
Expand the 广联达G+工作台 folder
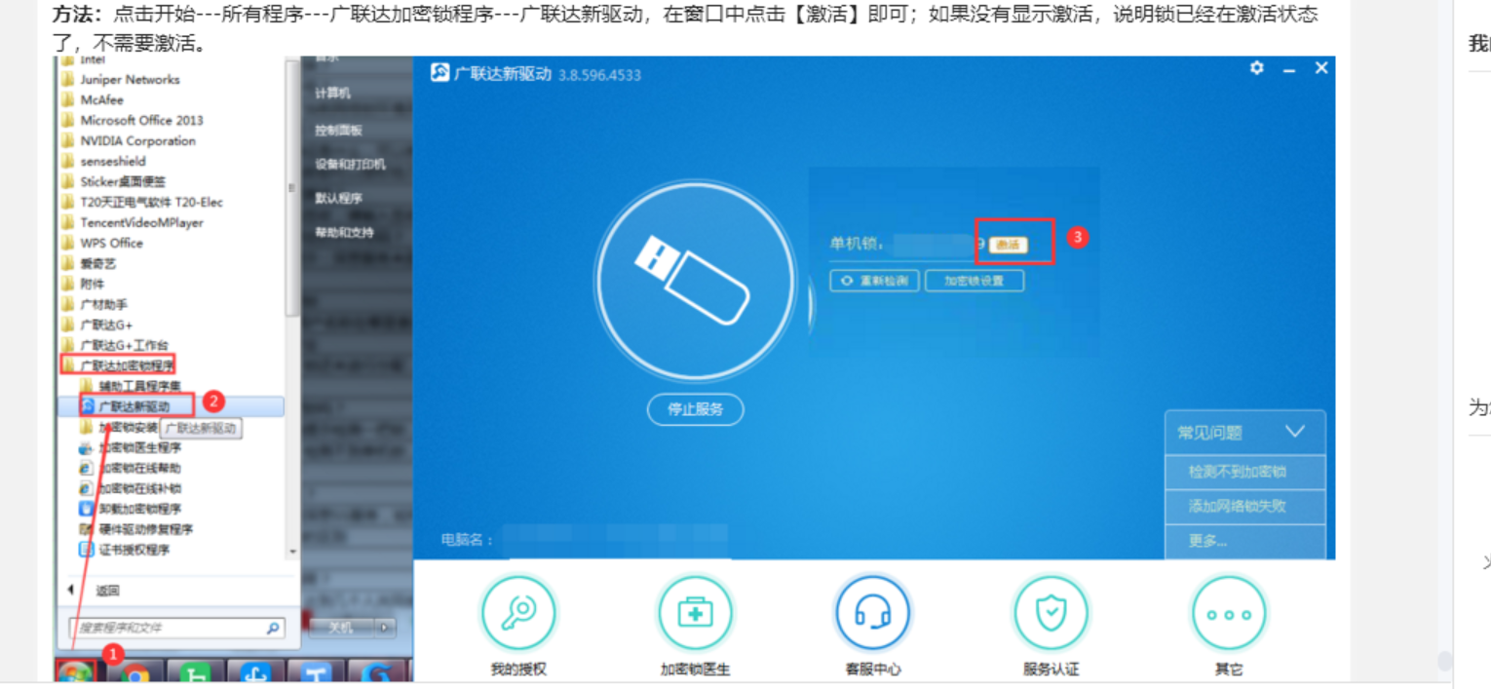click(x=114, y=345)
